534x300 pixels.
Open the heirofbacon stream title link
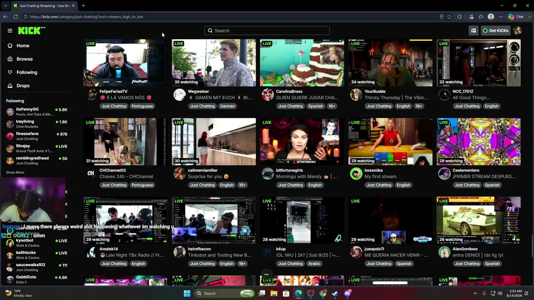tap(219, 255)
